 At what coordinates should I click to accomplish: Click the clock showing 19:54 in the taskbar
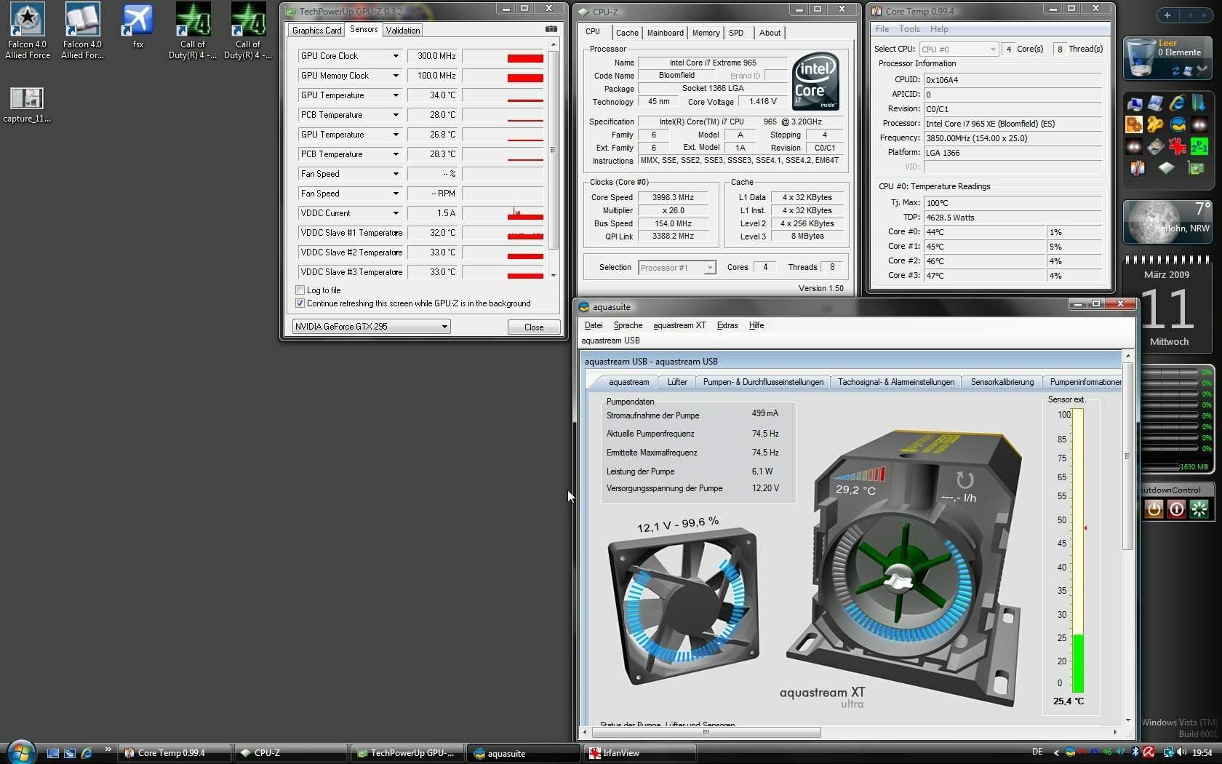pos(1202,753)
